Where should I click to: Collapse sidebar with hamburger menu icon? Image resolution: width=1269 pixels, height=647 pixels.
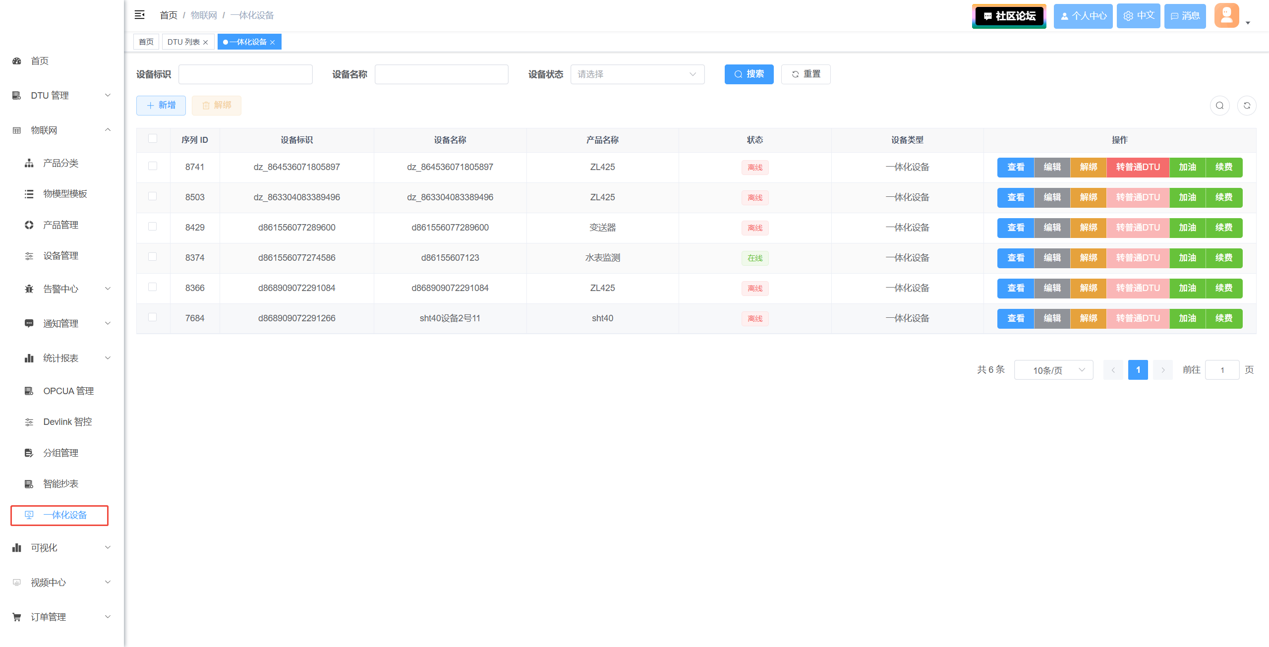pyautogui.click(x=140, y=15)
